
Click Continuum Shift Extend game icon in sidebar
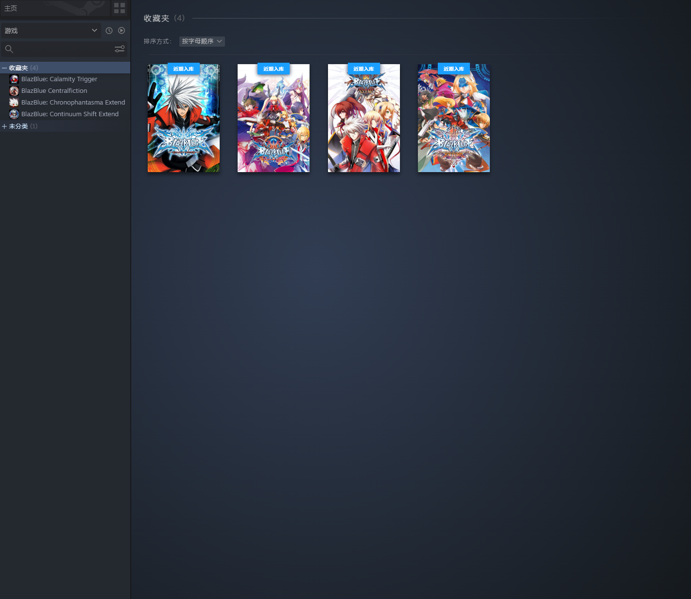(14, 114)
